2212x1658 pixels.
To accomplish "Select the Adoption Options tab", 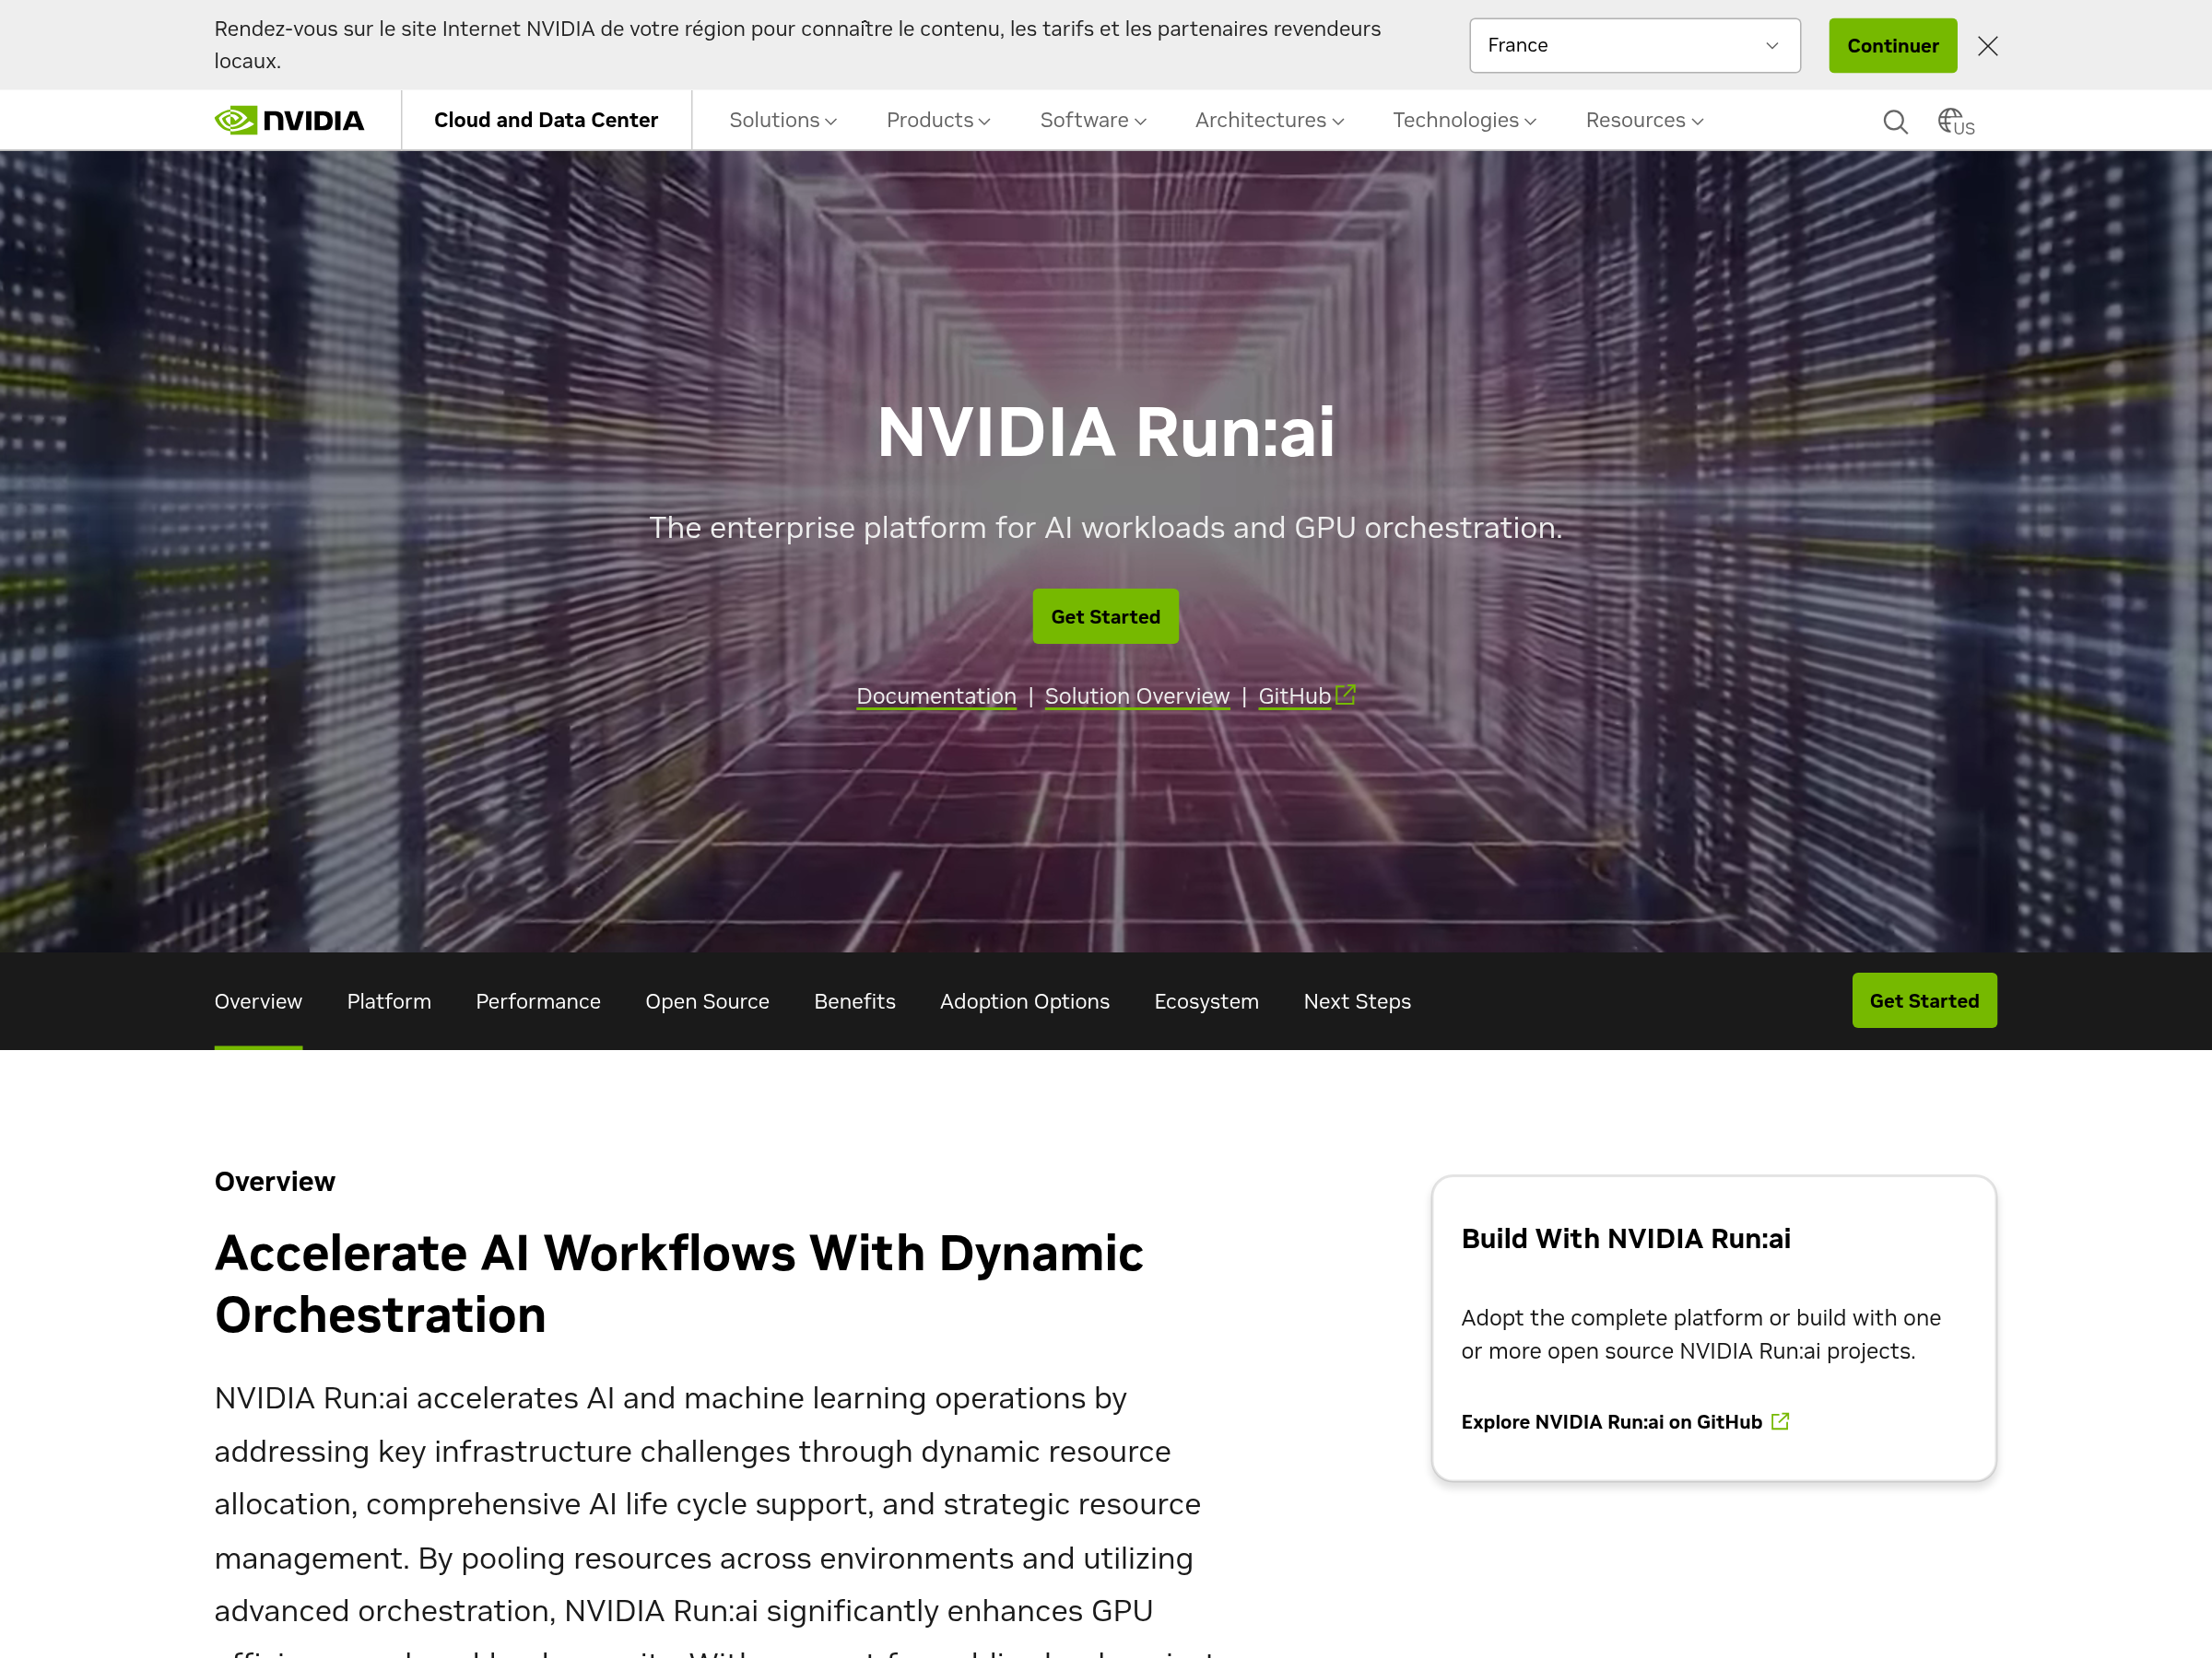I will pyautogui.click(x=1024, y=1000).
